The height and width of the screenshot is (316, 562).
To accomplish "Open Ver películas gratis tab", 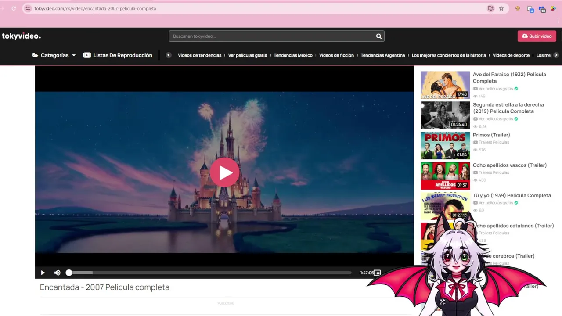I will click(248, 55).
